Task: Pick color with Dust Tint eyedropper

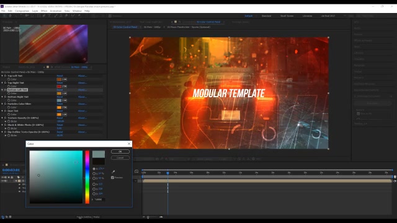Action: tap(65, 115)
